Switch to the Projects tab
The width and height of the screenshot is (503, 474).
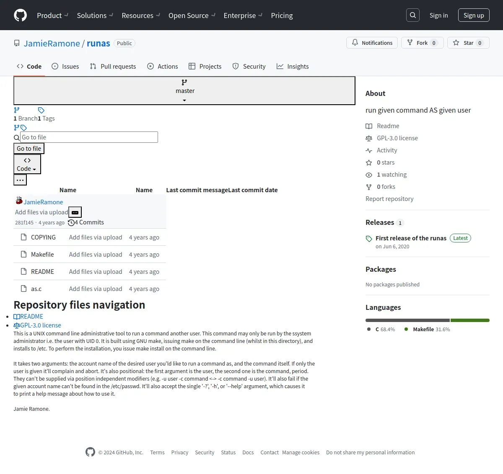205,66
